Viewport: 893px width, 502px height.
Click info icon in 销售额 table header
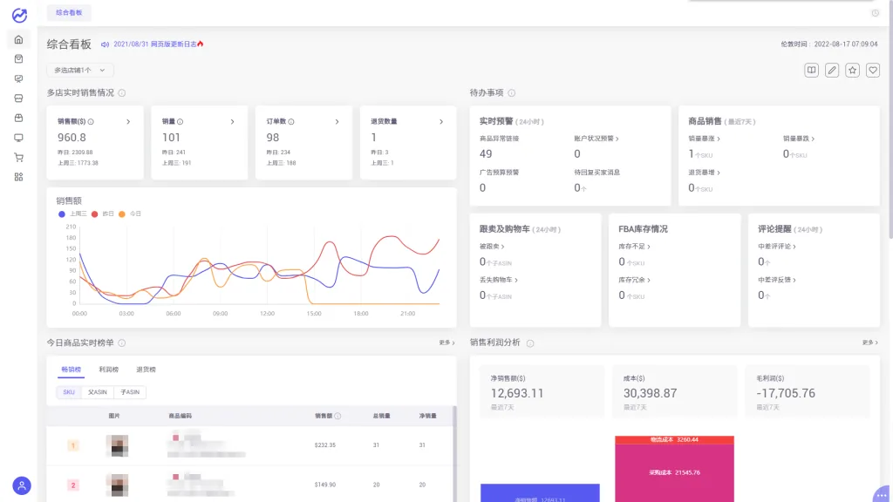pos(337,416)
